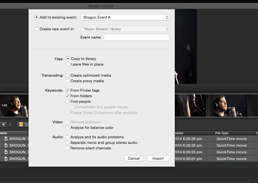Open the Shogun Event A dropdown
Image resolution: width=258 pixels, height=183 pixels.
point(125,17)
